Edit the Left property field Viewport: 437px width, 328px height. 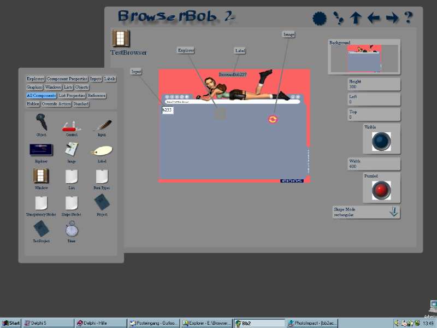pos(374,99)
